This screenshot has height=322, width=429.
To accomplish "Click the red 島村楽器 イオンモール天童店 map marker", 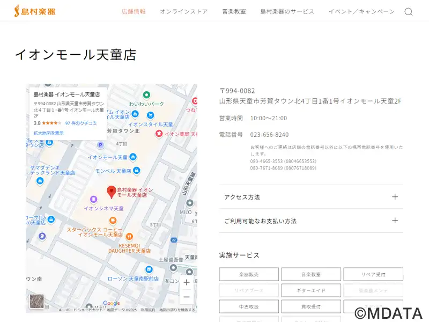I will tap(112, 192).
